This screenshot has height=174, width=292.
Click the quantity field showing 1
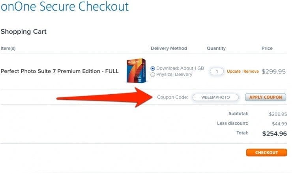tap(217, 71)
